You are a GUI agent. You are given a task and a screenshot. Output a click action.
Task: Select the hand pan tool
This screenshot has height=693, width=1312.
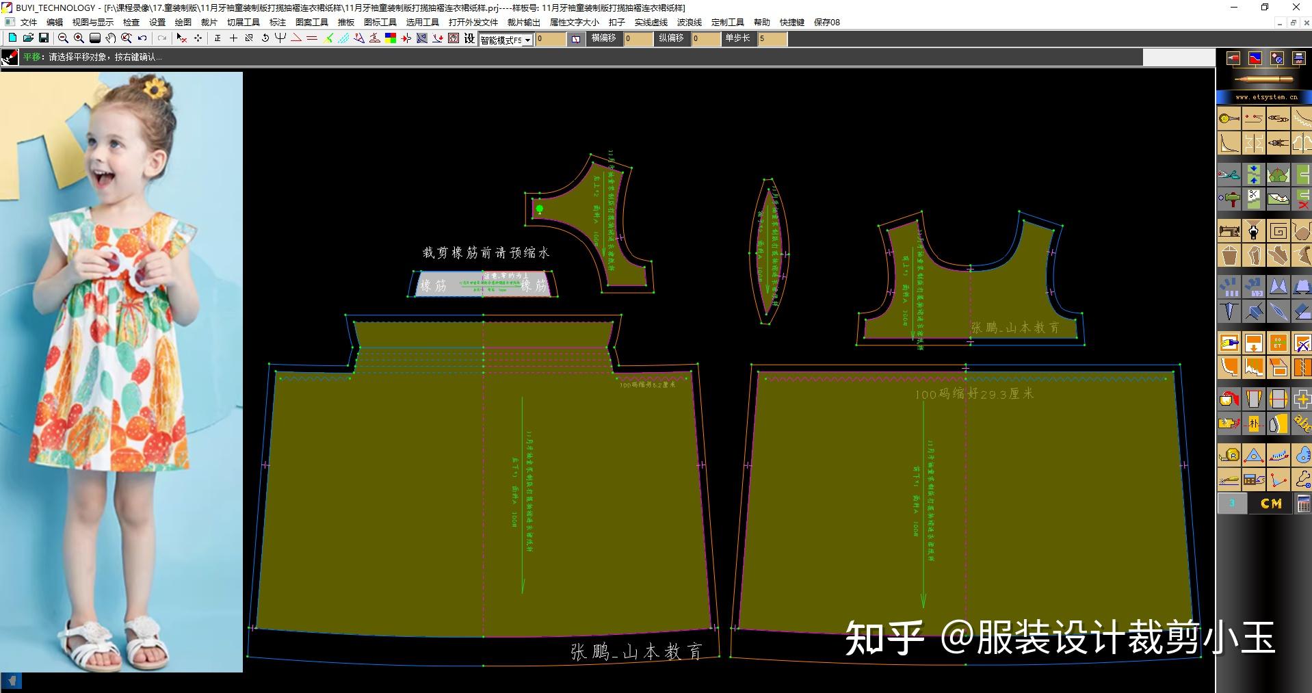[110, 38]
